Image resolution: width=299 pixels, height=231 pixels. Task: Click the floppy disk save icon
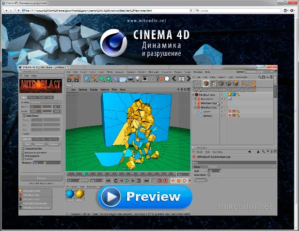(181, 78)
